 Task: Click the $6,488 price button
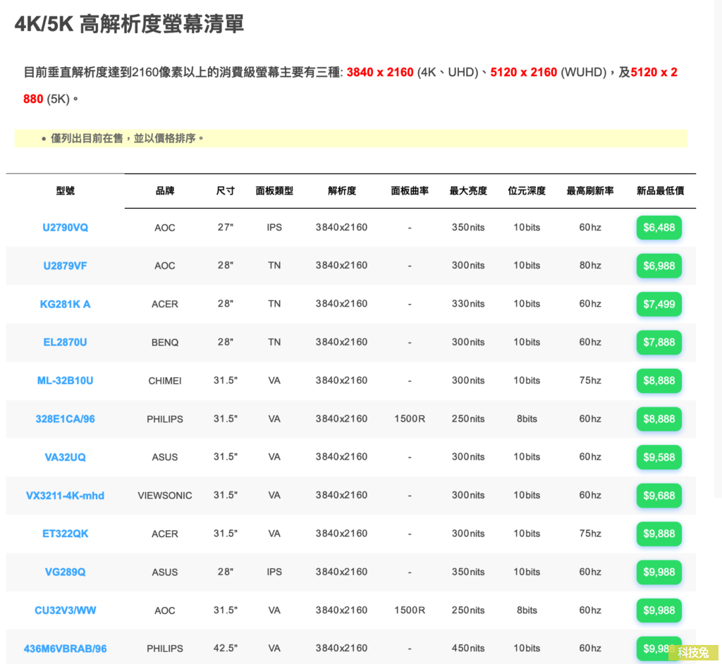point(659,228)
